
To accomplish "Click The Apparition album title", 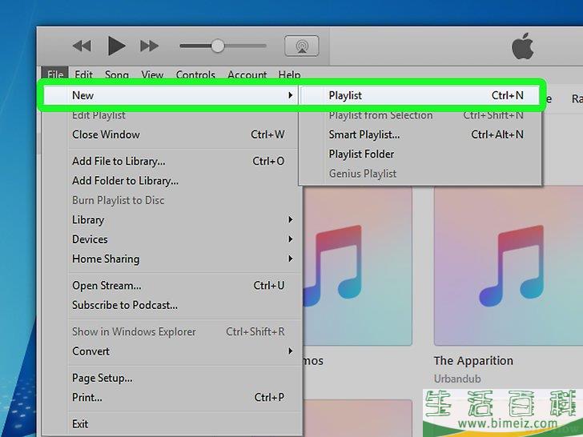I will (473, 360).
